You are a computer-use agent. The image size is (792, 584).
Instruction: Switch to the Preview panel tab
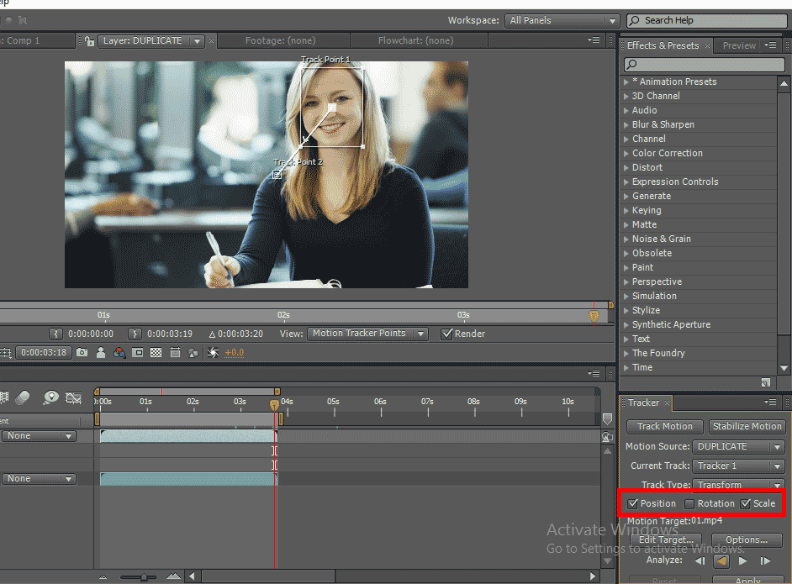(x=739, y=46)
